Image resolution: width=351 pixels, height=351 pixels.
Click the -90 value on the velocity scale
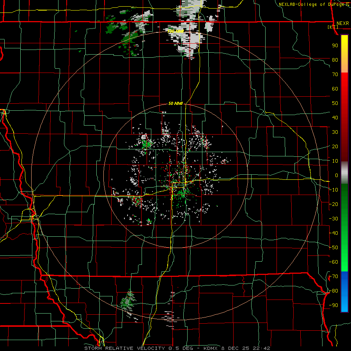point(333,305)
